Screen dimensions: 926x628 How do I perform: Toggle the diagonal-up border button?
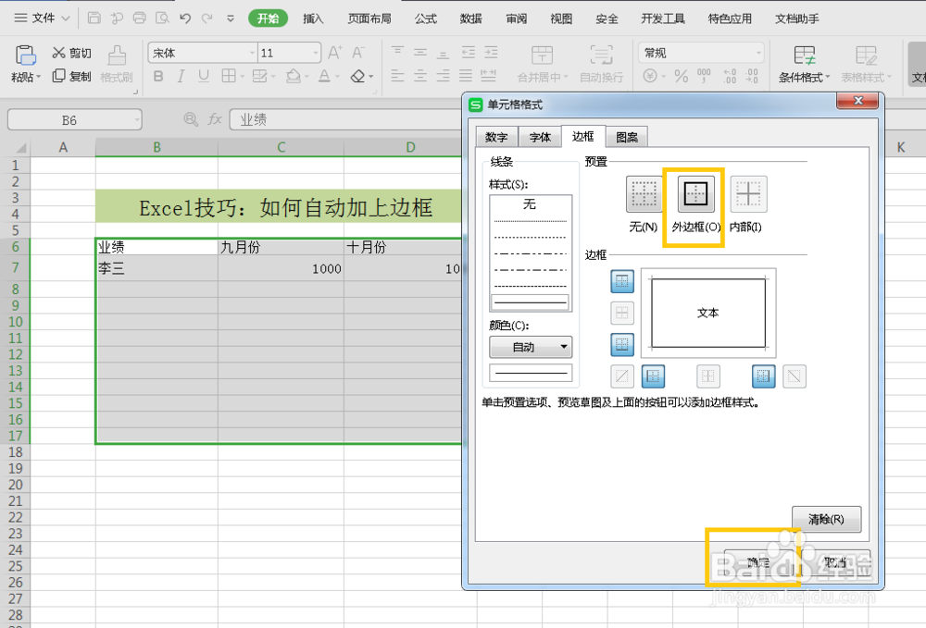(622, 376)
